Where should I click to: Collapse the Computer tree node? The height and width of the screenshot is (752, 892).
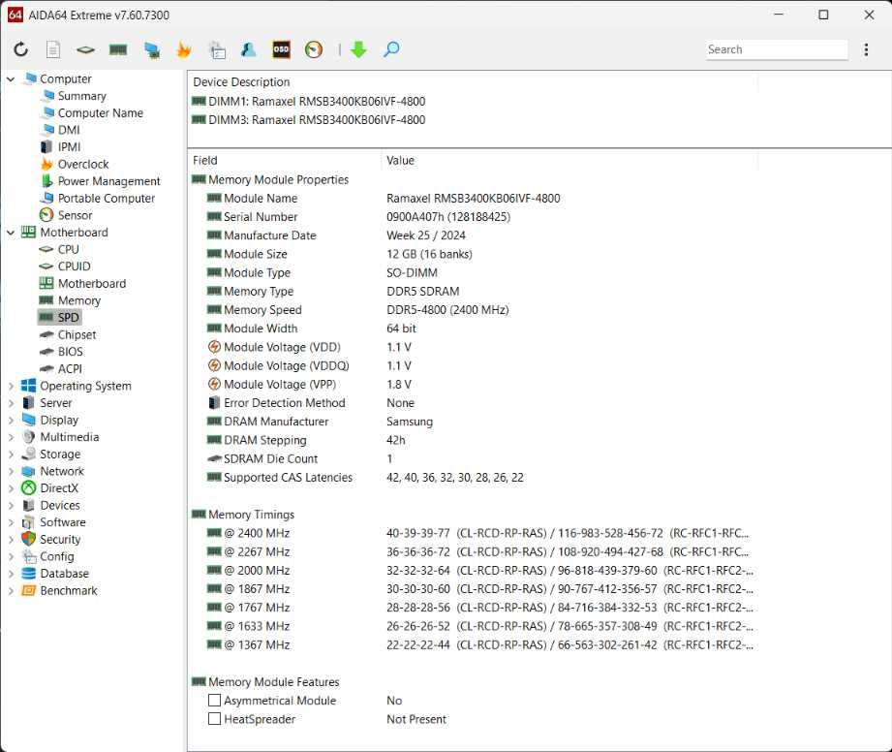(11, 79)
